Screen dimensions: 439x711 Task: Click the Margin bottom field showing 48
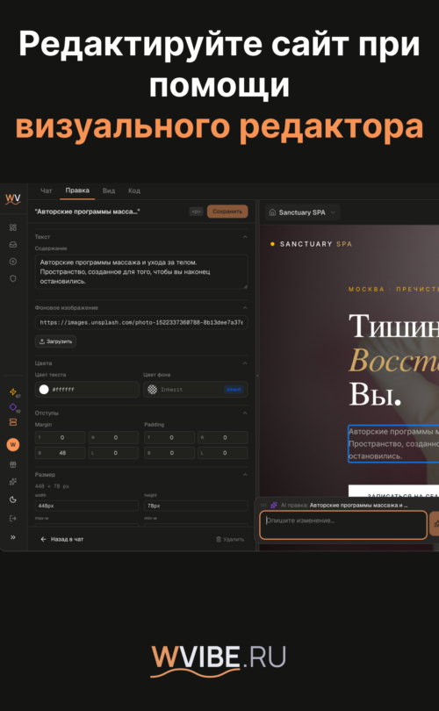pos(61,453)
